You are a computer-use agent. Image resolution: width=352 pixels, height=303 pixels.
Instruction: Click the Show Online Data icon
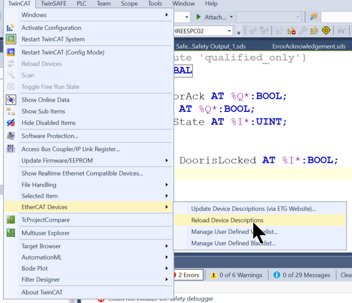pos(11,100)
